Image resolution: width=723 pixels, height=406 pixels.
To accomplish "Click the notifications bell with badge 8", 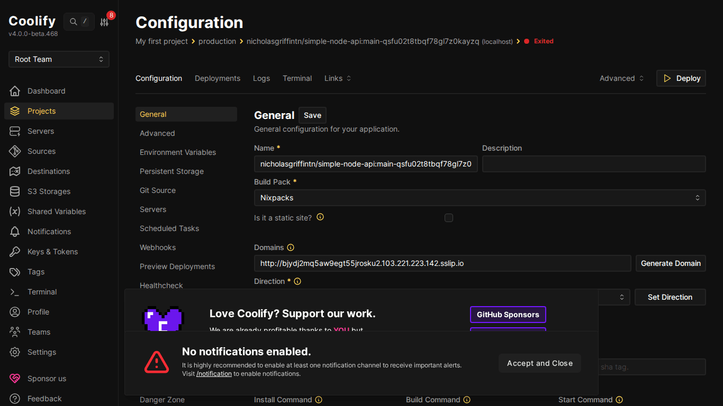I will (x=105, y=21).
